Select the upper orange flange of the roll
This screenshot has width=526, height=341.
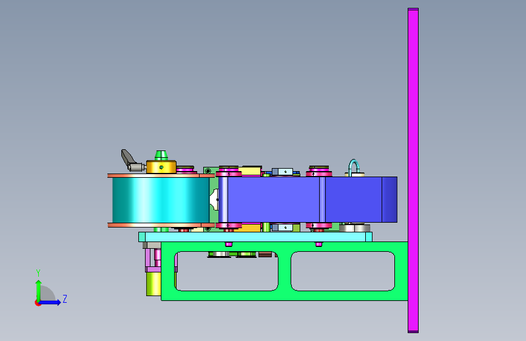point(161,175)
